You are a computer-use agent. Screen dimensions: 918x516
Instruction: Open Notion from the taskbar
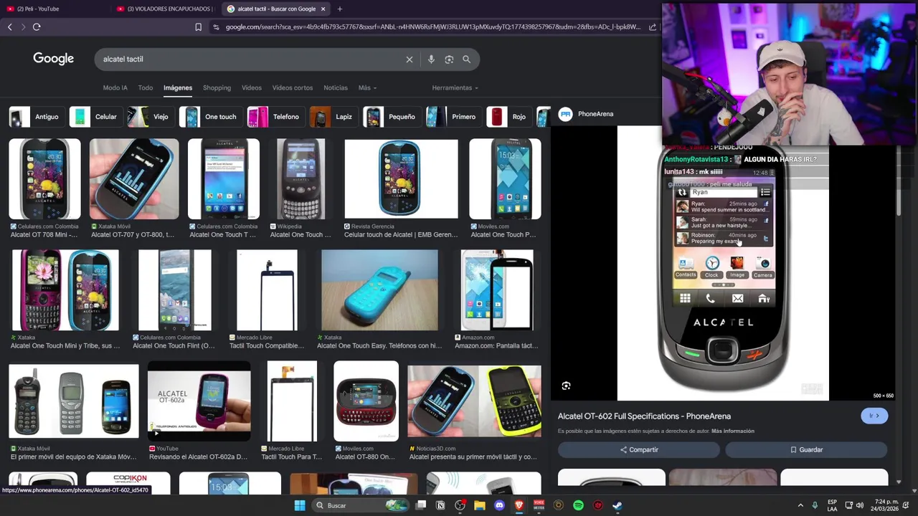[x=440, y=505]
